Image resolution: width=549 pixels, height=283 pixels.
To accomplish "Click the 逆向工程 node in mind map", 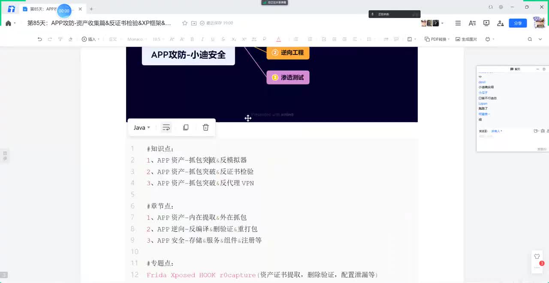I will point(288,53).
